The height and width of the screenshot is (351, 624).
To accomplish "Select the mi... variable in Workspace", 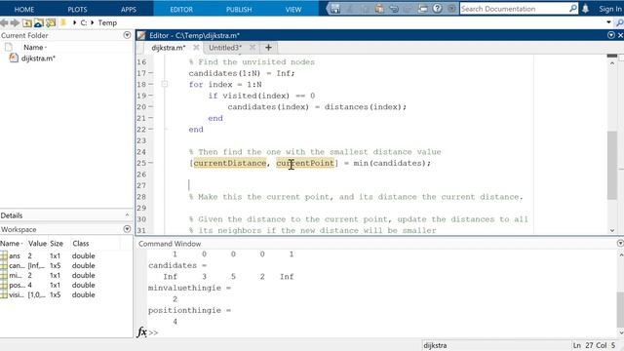I will point(66,275).
